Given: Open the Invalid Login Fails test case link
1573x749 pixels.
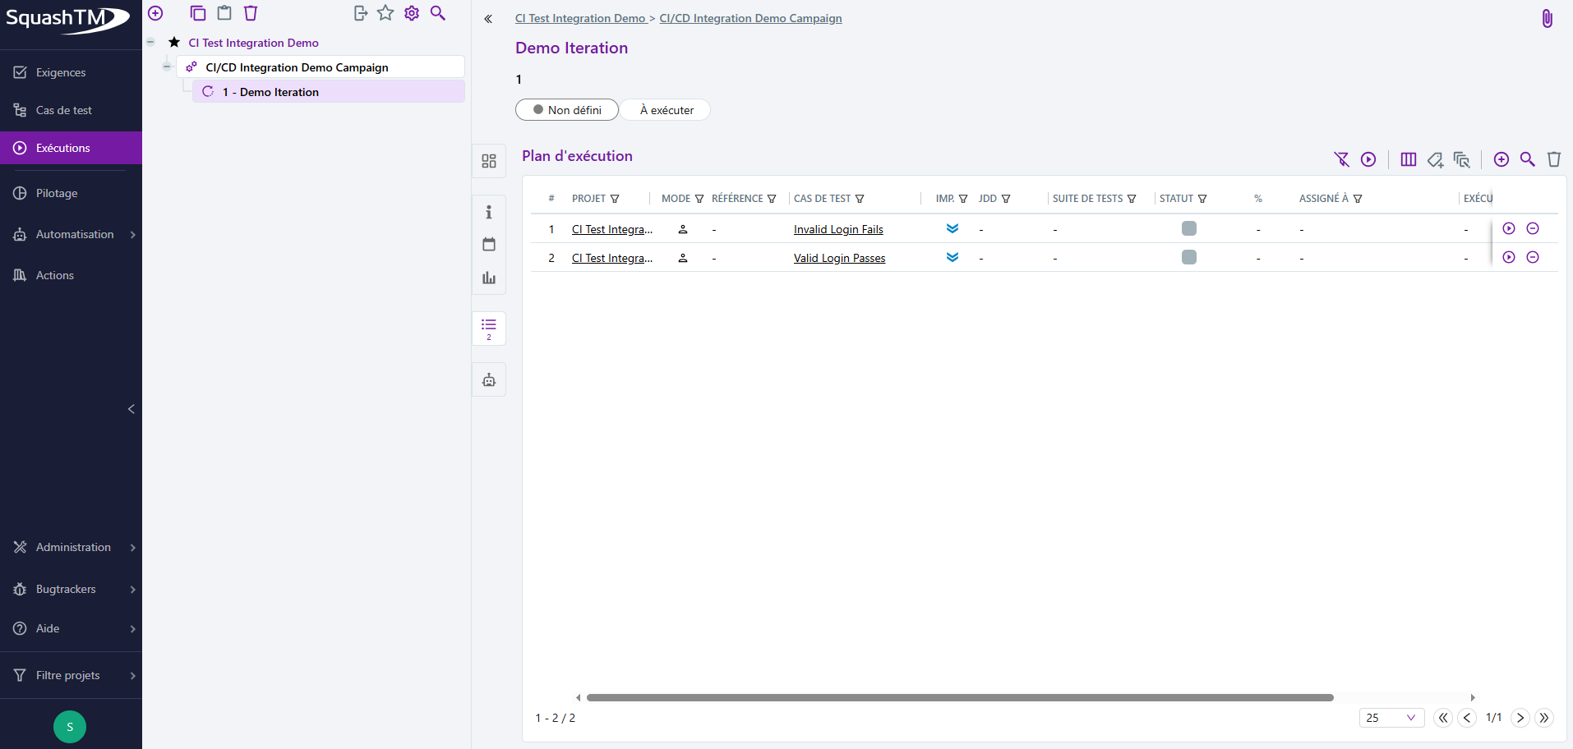Looking at the screenshot, I should [837, 230].
